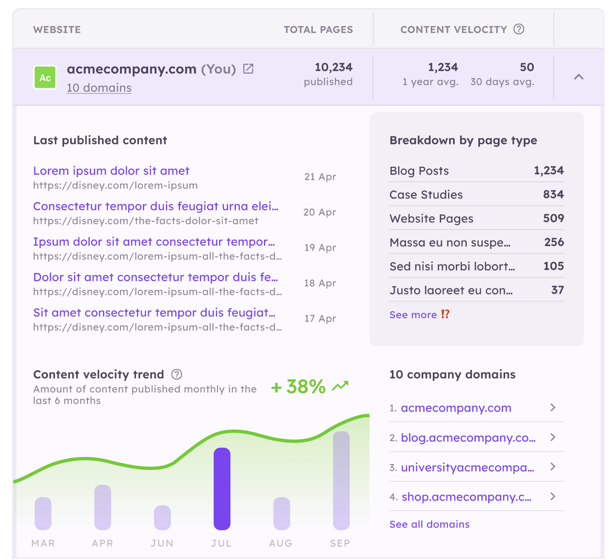Collapse the acmecompany.com row
This screenshot has height=560, width=614.
(579, 77)
